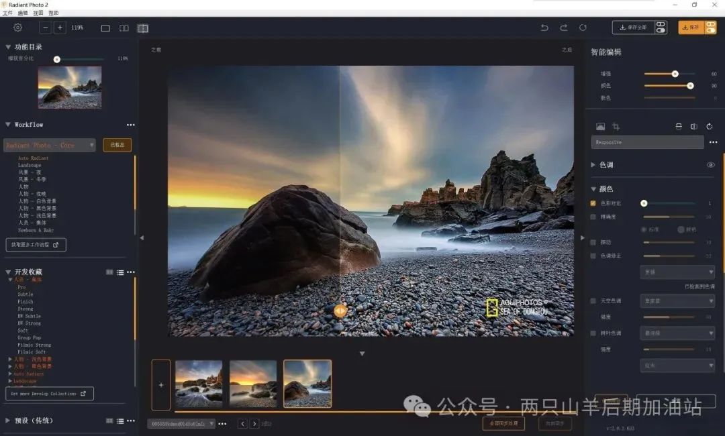Flip image horizontally icon

[694, 127]
